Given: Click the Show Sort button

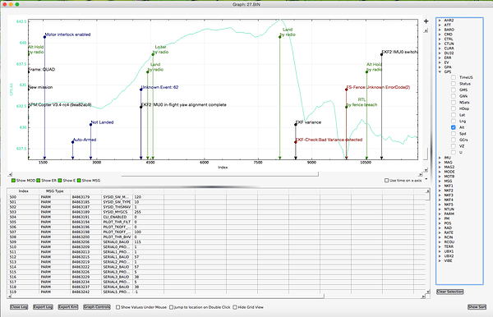Looking at the screenshot, I should (x=477, y=307).
